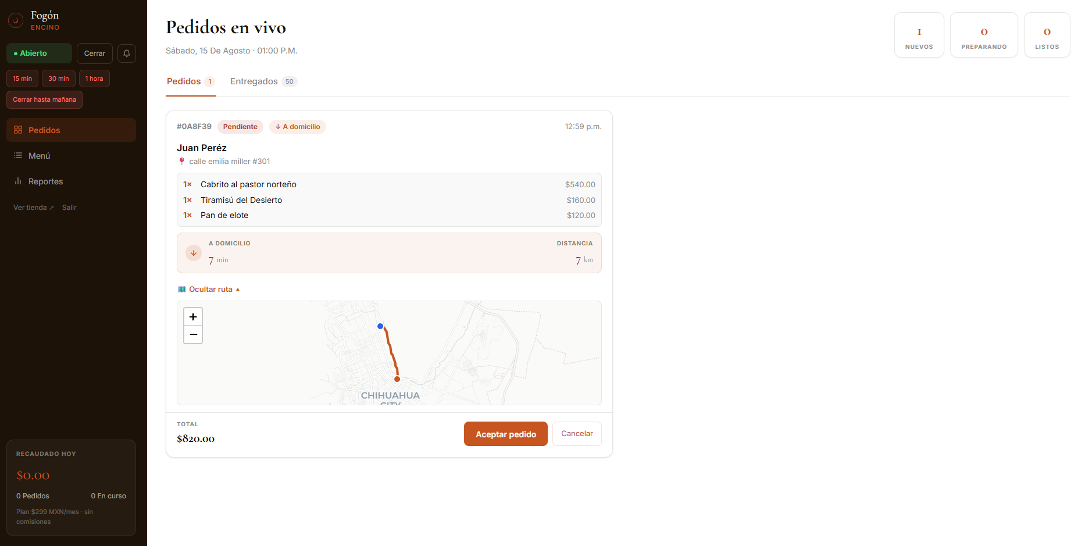
Task: Click the Tiramisú del Desierto item
Action: pos(389,200)
